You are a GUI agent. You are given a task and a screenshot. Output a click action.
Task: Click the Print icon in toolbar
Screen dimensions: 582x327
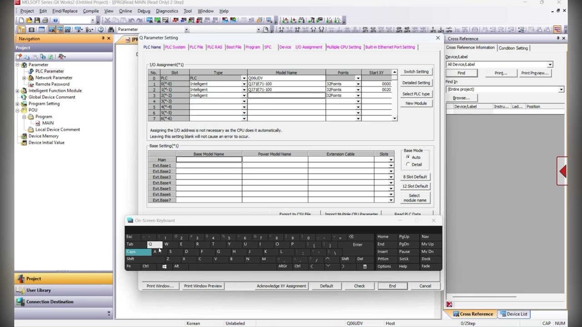point(45,20)
